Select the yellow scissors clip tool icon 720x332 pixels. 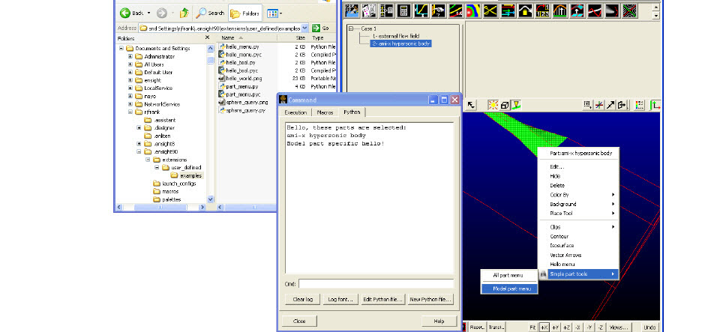click(x=490, y=10)
